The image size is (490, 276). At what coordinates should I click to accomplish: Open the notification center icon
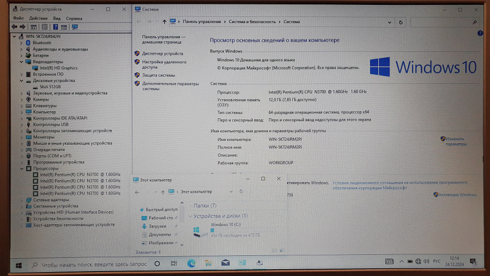click(473, 262)
